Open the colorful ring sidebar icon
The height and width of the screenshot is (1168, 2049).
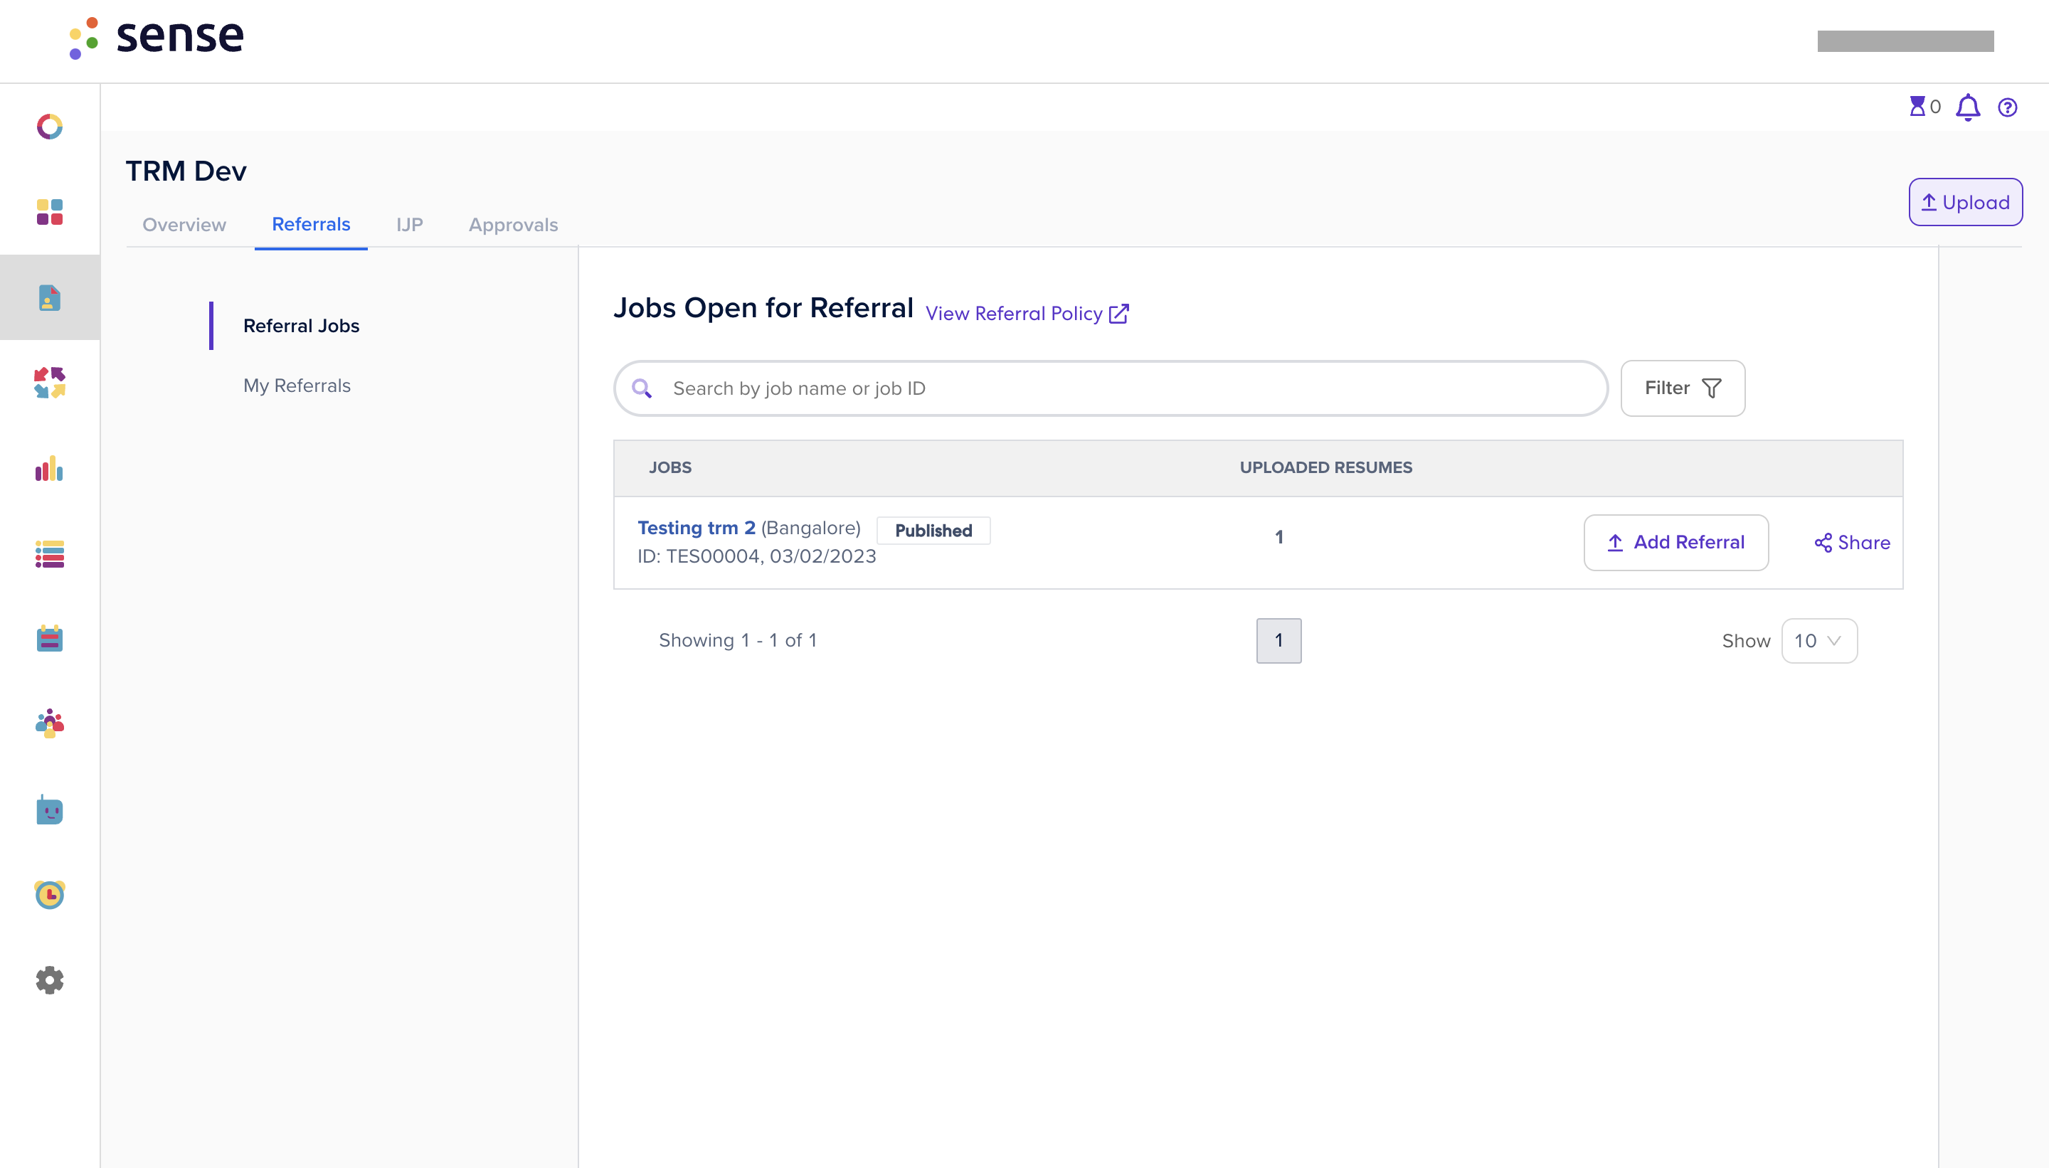pyautogui.click(x=50, y=127)
